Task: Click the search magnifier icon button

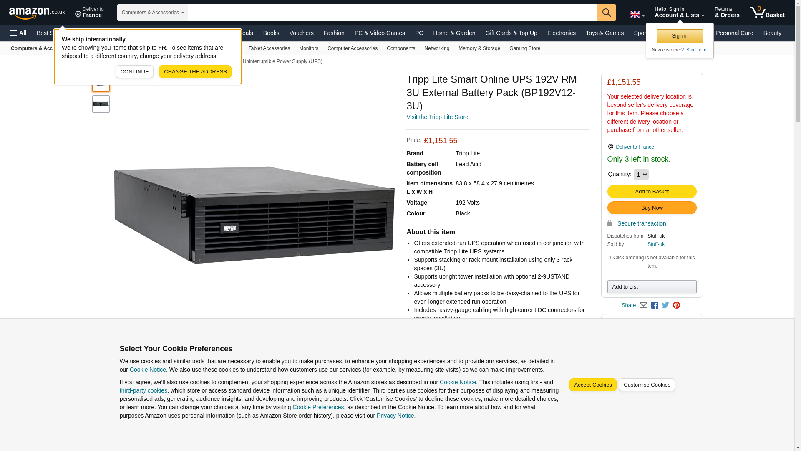Action: click(x=607, y=13)
